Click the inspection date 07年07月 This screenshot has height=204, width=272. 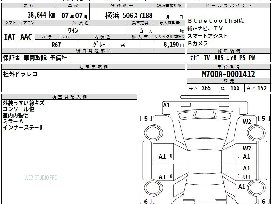[74, 16]
